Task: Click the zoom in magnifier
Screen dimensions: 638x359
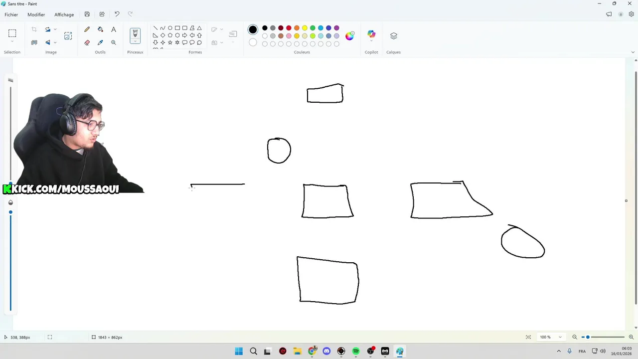Action: (x=631, y=337)
